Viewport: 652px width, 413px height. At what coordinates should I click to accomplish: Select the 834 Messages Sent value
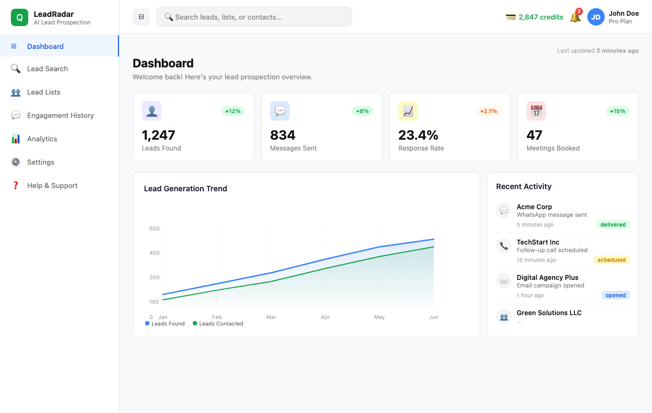tap(283, 135)
